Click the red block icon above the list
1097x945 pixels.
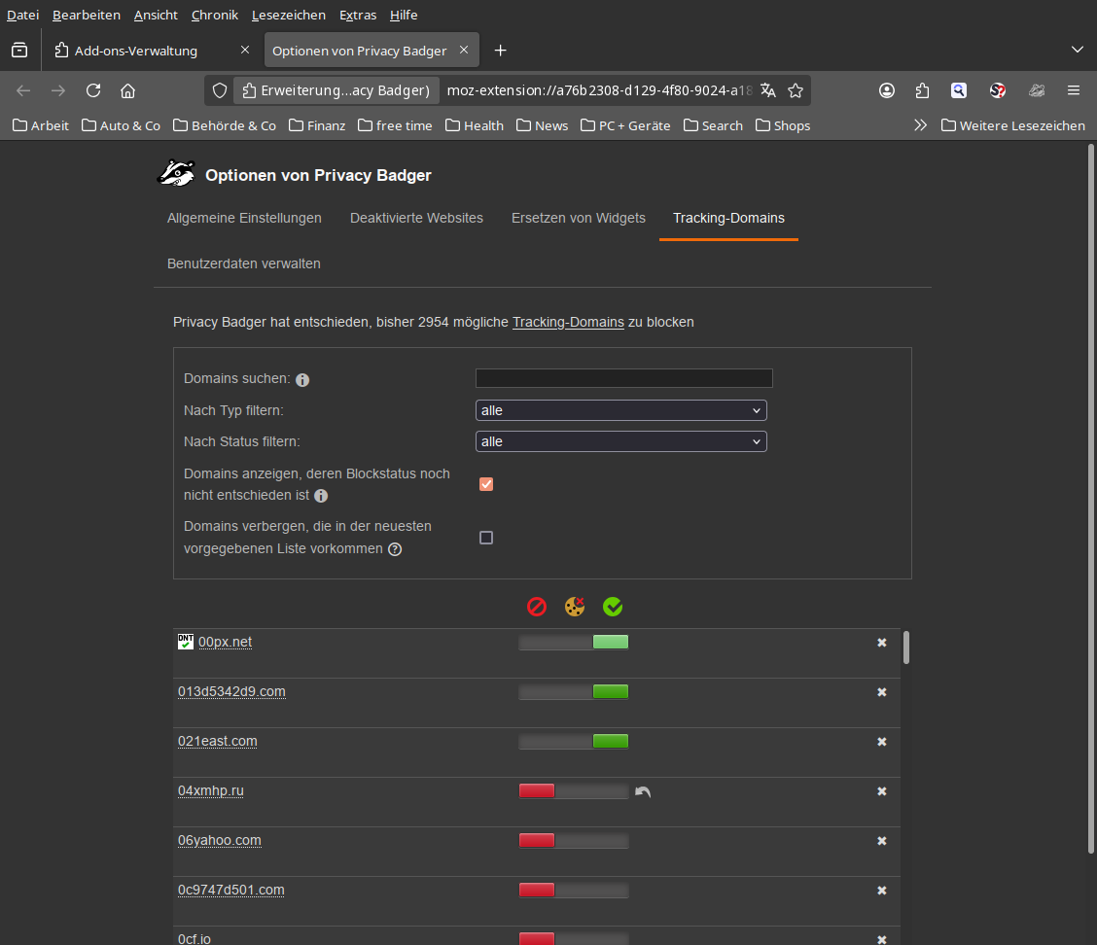[537, 607]
